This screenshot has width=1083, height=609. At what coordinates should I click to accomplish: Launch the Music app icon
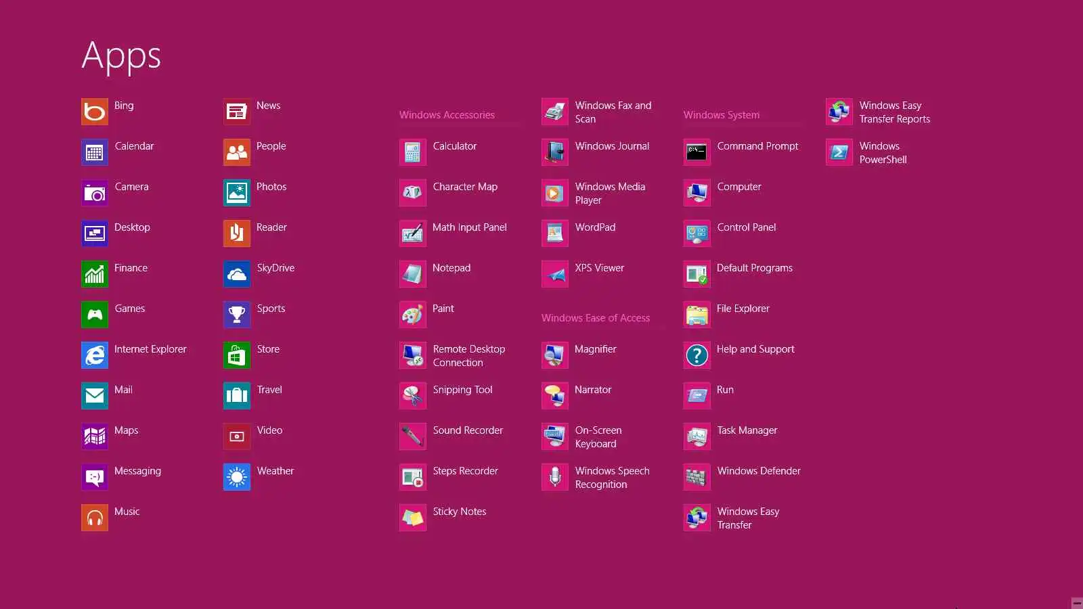[x=95, y=518]
